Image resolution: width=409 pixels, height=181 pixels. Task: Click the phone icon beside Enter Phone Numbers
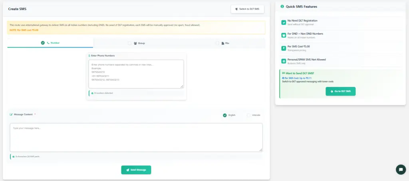pyautogui.click(x=89, y=56)
